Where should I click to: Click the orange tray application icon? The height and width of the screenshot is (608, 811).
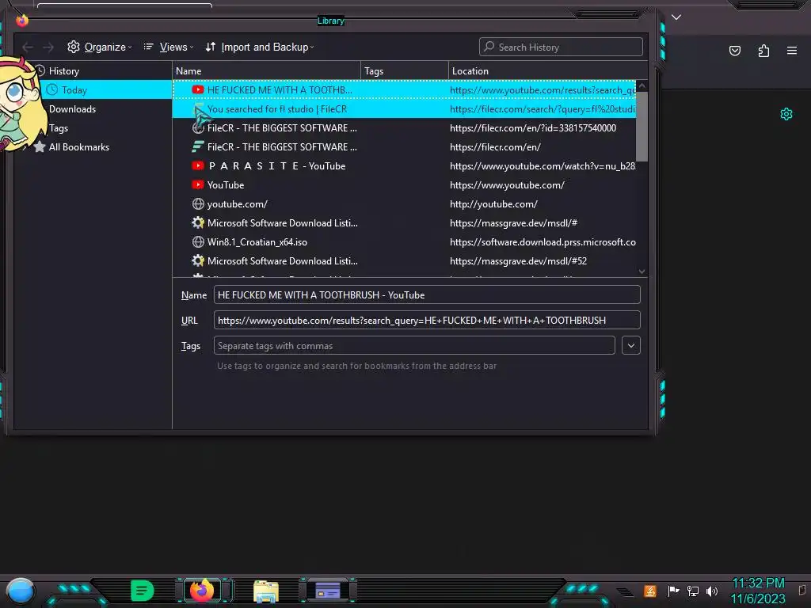coord(650,591)
